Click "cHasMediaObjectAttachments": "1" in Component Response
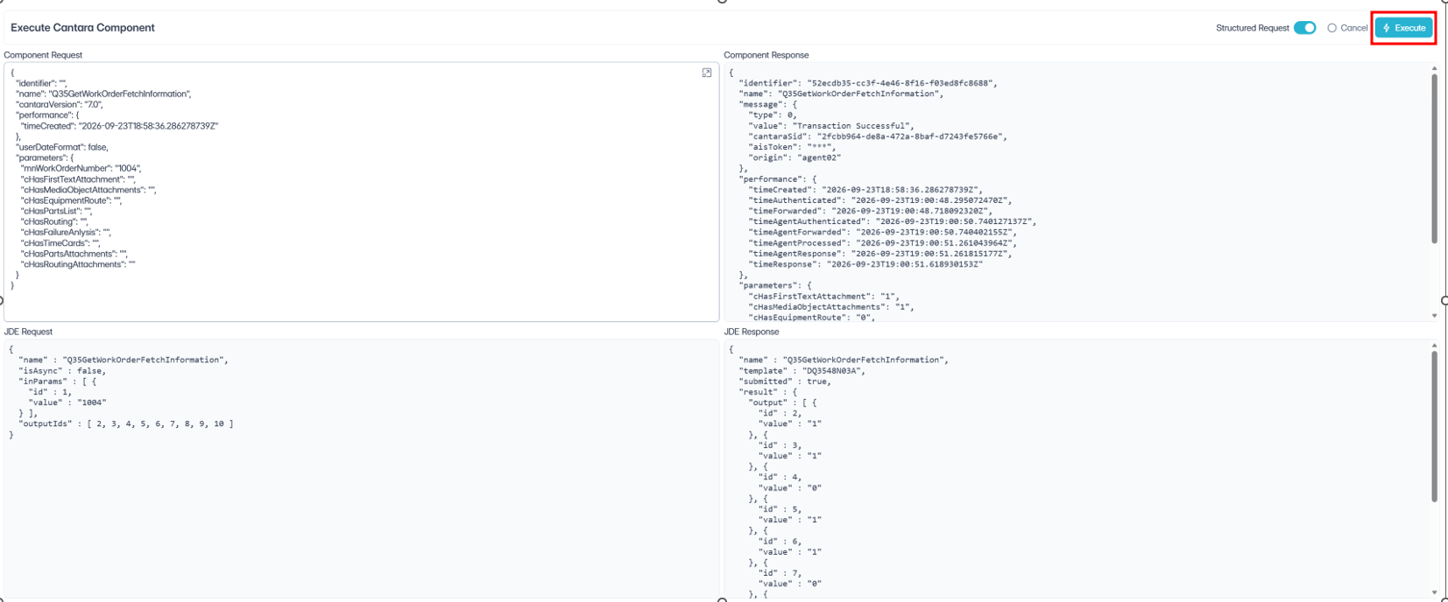This screenshot has width=1448, height=602. pos(831,307)
